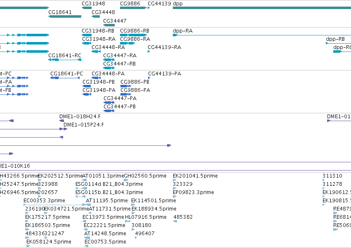The height and width of the screenshot is (248, 351).
Task: Select the 485382 EST label
Action: click(x=183, y=217)
